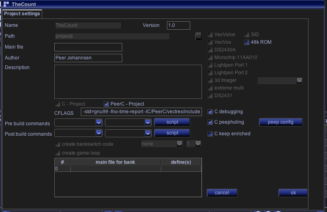
Task: Toggle the 48k ROM checkbox
Action: [x=247, y=42]
